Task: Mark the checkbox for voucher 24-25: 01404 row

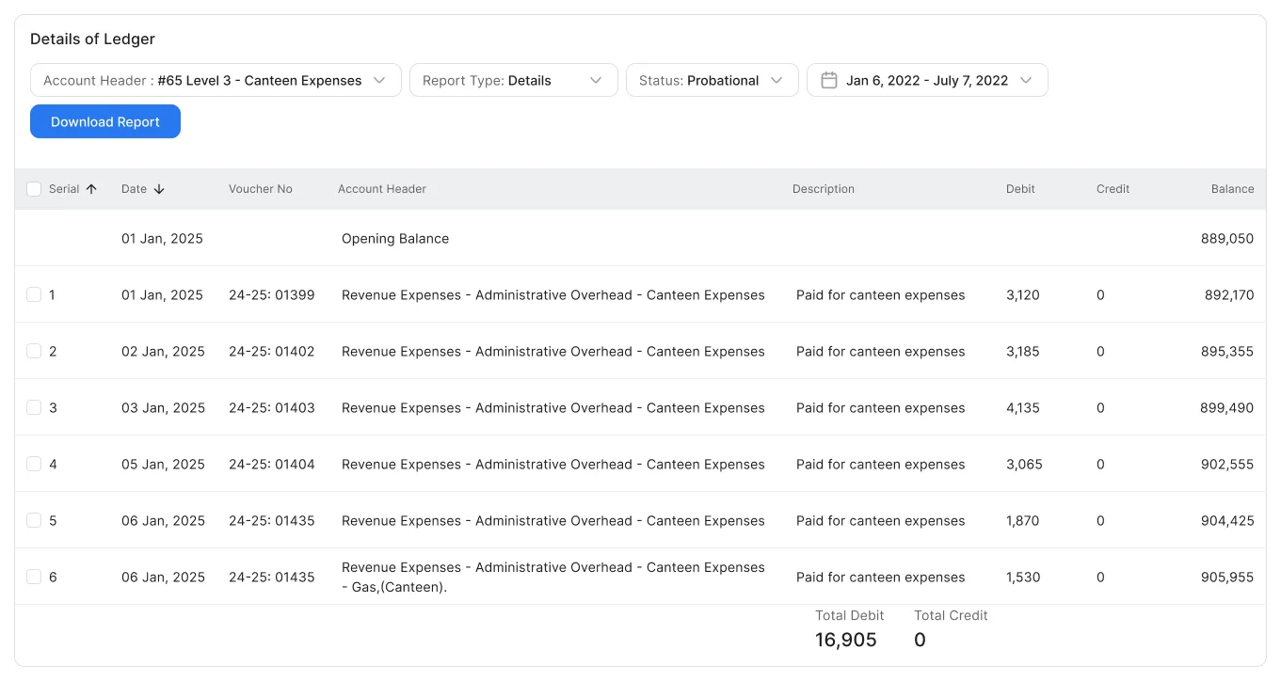Action: (x=34, y=464)
